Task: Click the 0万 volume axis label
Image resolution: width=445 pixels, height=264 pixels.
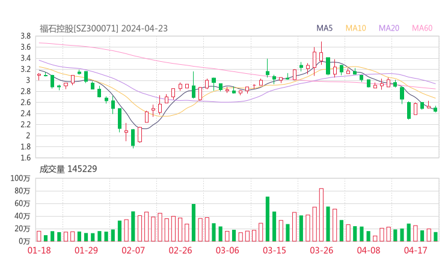Action: [x=25, y=241]
